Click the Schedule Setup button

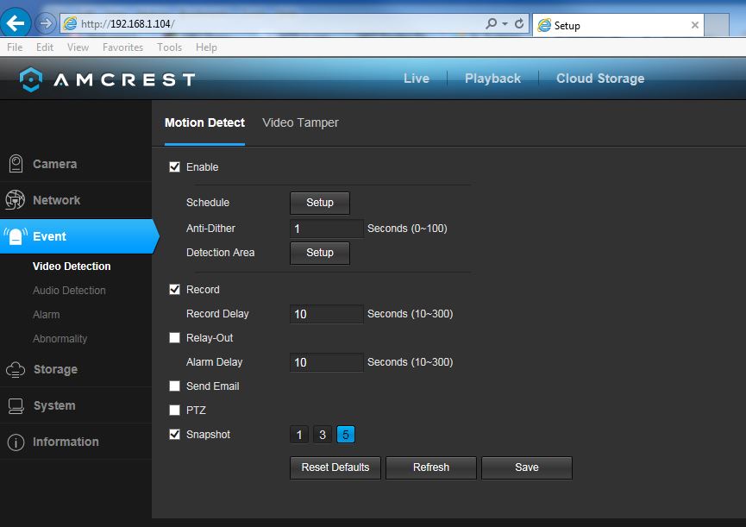[x=320, y=203]
